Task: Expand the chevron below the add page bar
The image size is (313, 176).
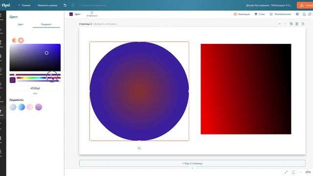Action: [192, 168]
